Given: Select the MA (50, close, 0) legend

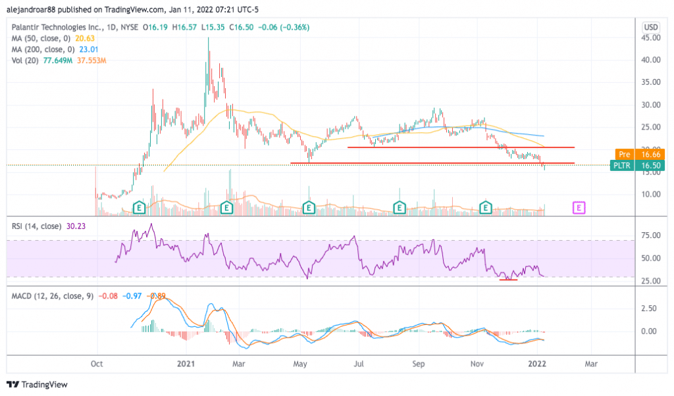Looking at the screenshot, I should pyautogui.click(x=41, y=38).
